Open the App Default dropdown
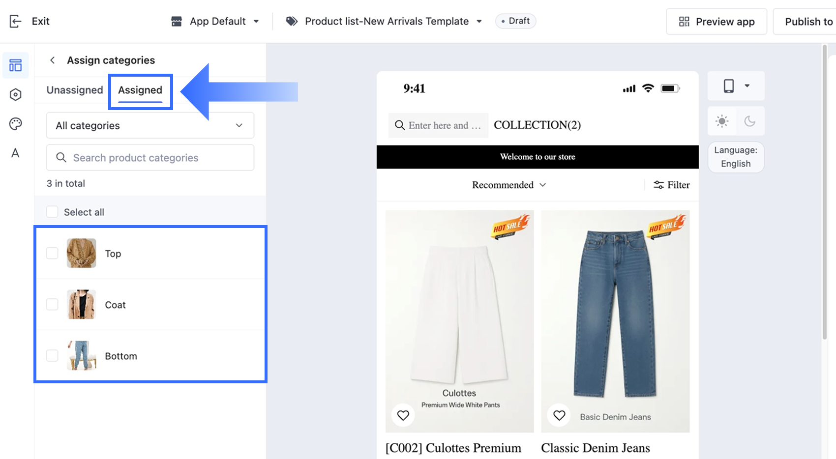Viewport: 836px width, 459px height. pos(215,21)
